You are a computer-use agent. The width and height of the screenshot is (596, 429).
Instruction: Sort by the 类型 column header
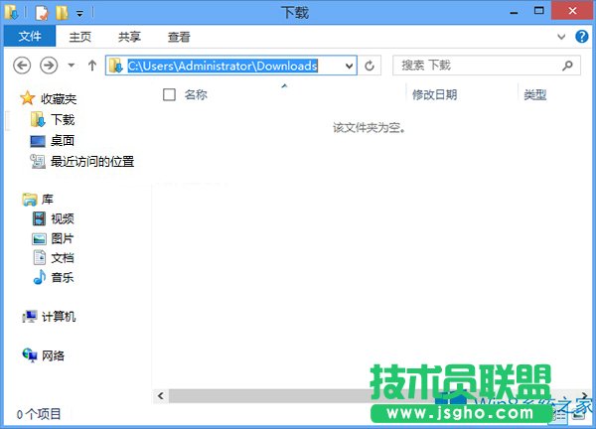pos(535,94)
